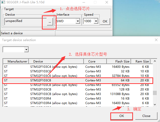Click the 'Select a device' status bar text

tap(12, 33)
